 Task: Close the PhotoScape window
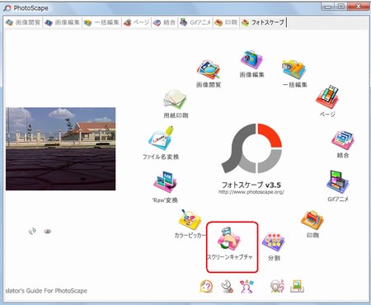358,7
